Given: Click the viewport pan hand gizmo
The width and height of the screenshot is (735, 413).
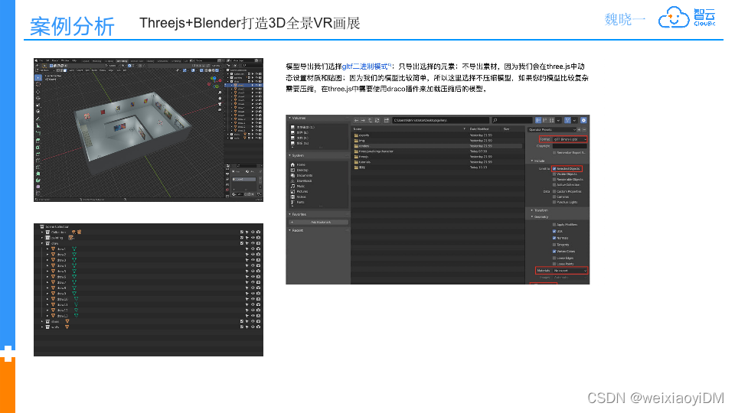Looking at the screenshot, I should click(x=220, y=99).
